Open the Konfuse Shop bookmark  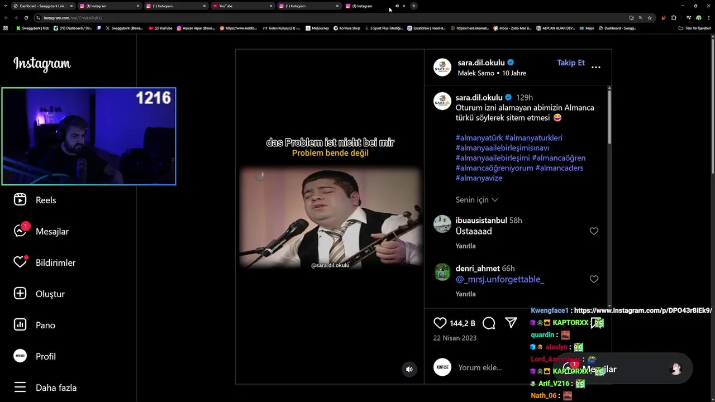click(x=347, y=28)
